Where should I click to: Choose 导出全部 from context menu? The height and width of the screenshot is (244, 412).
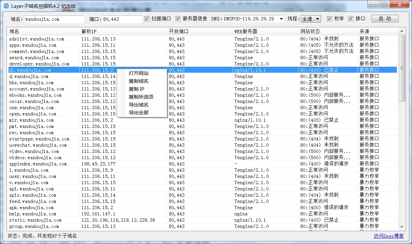pos(142,113)
